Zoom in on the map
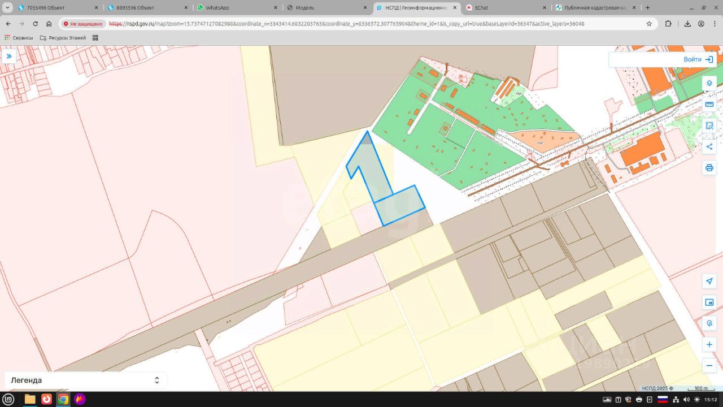Screen dimensions: 723x407 click(x=709, y=345)
